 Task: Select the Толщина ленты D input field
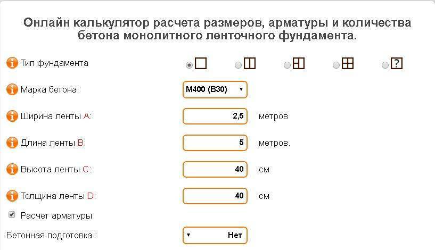coord(215,196)
